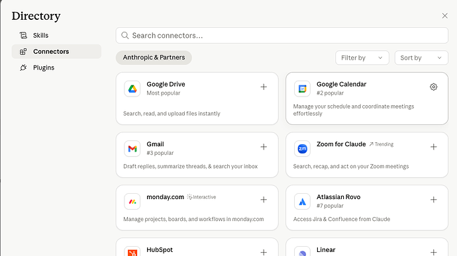
Task: Open the Filter by dropdown
Action: tap(362, 58)
